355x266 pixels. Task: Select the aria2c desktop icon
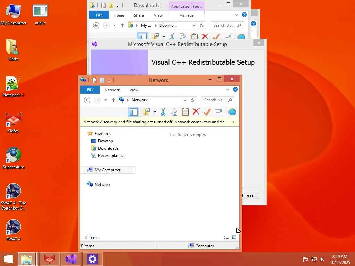pos(40,14)
